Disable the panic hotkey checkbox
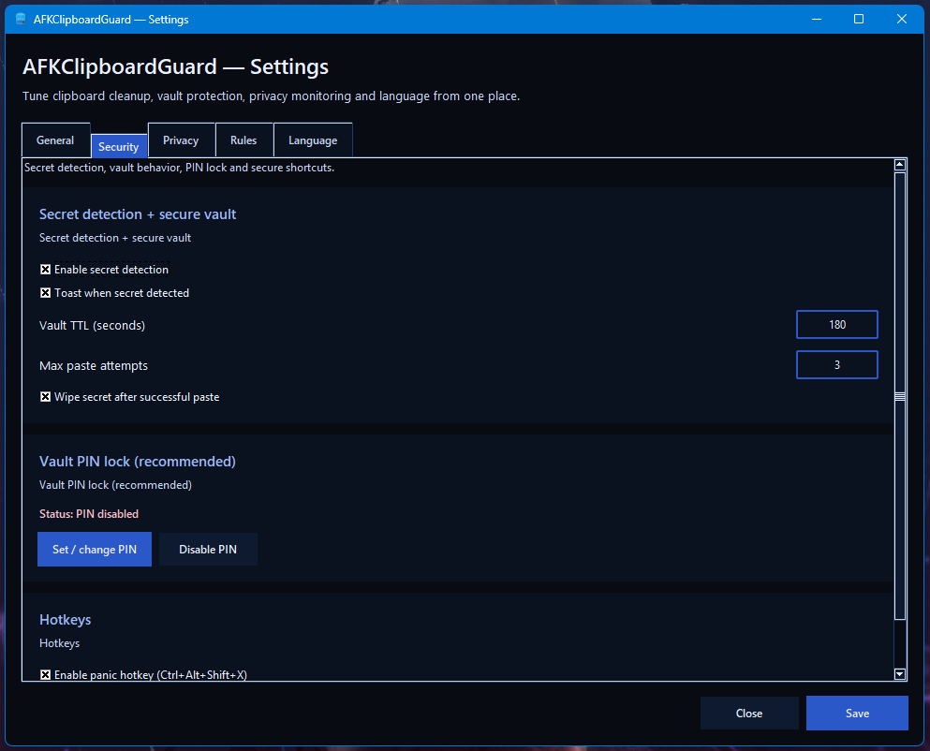This screenshot has height=751, width=930. pos(46,674)
